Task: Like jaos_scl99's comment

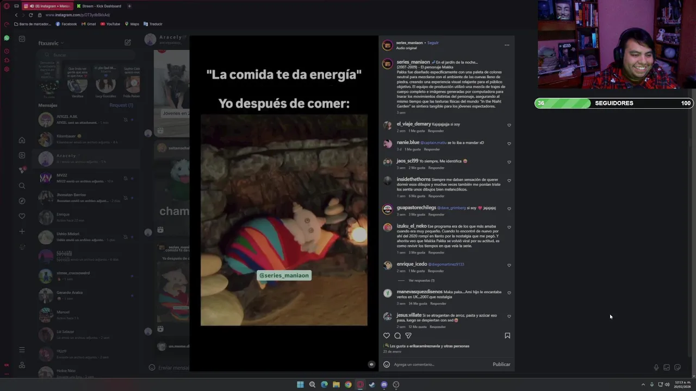Action: [x=509, y=162]
